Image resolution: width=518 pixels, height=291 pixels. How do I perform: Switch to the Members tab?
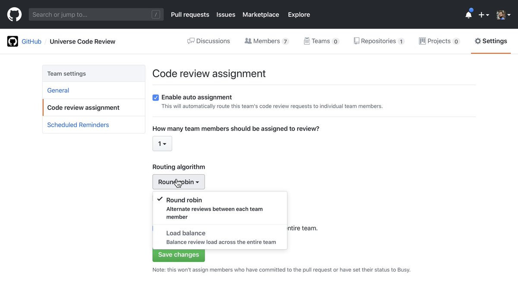point(266,41)
